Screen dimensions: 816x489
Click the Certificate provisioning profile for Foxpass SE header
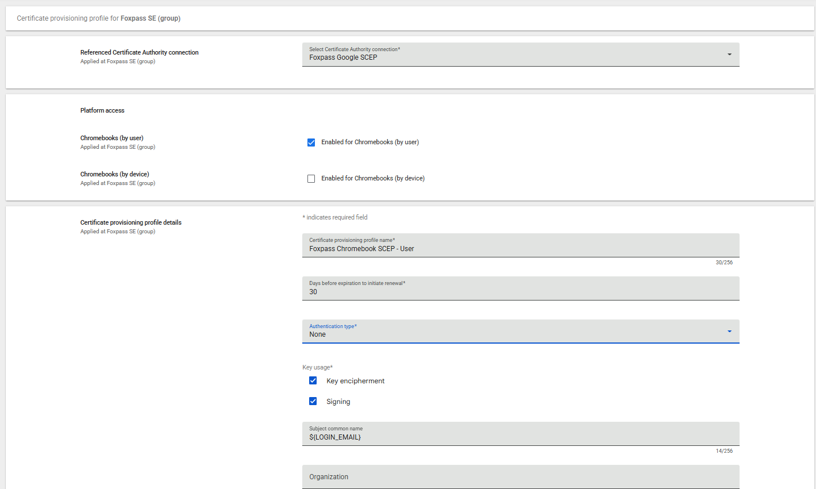click(x=99, y=18)
